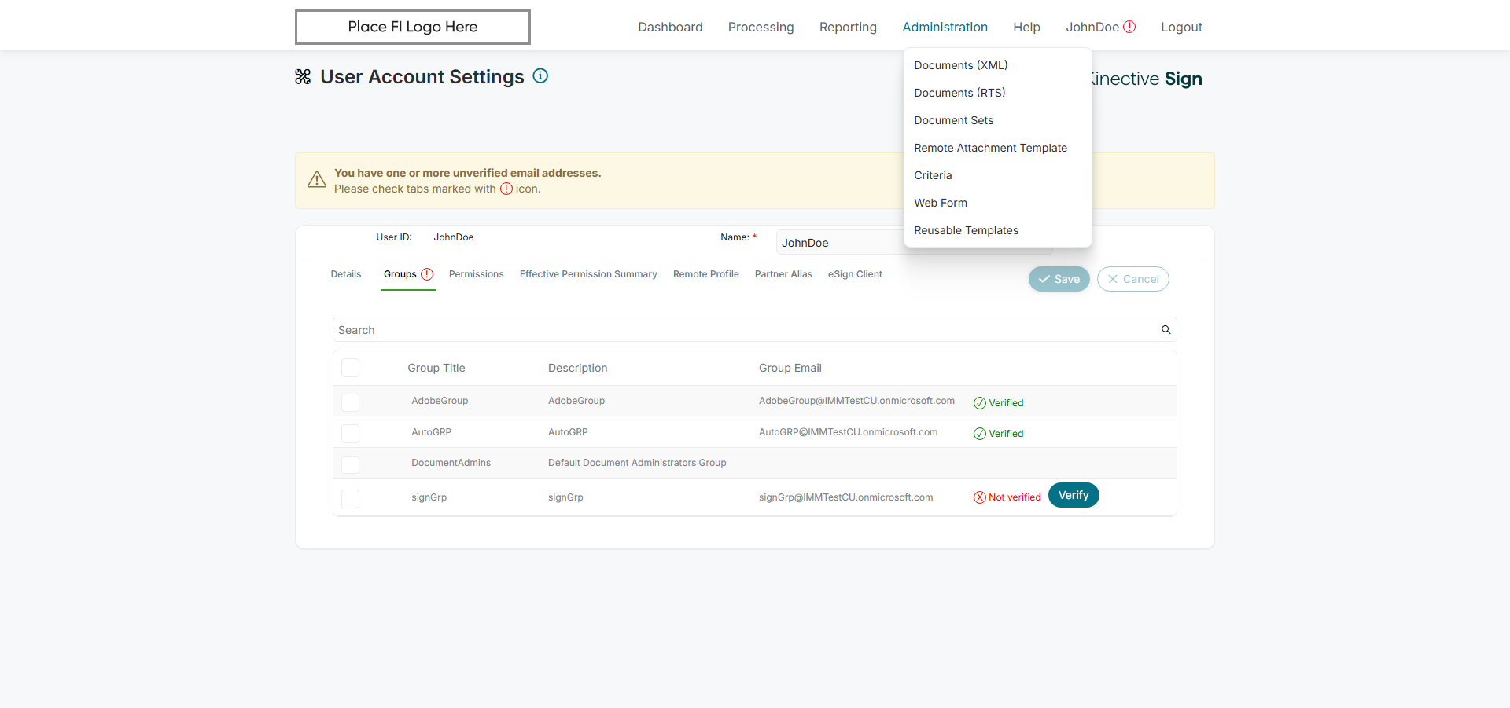
Task: Select Reusable Templates from the menu
Action: click(x=966, y=230)
